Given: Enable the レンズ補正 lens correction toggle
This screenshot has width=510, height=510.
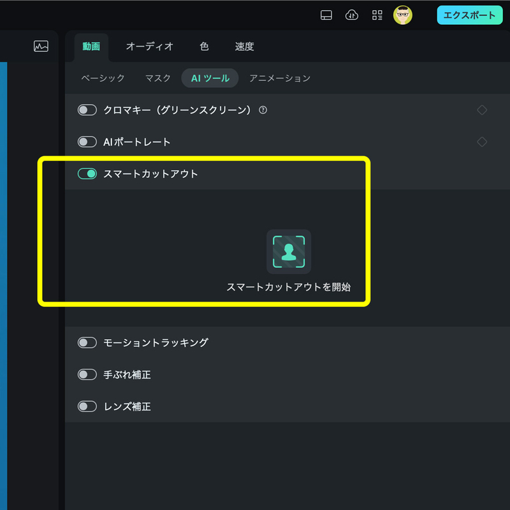Looking at the screenshot, I should tap(87, 406).
